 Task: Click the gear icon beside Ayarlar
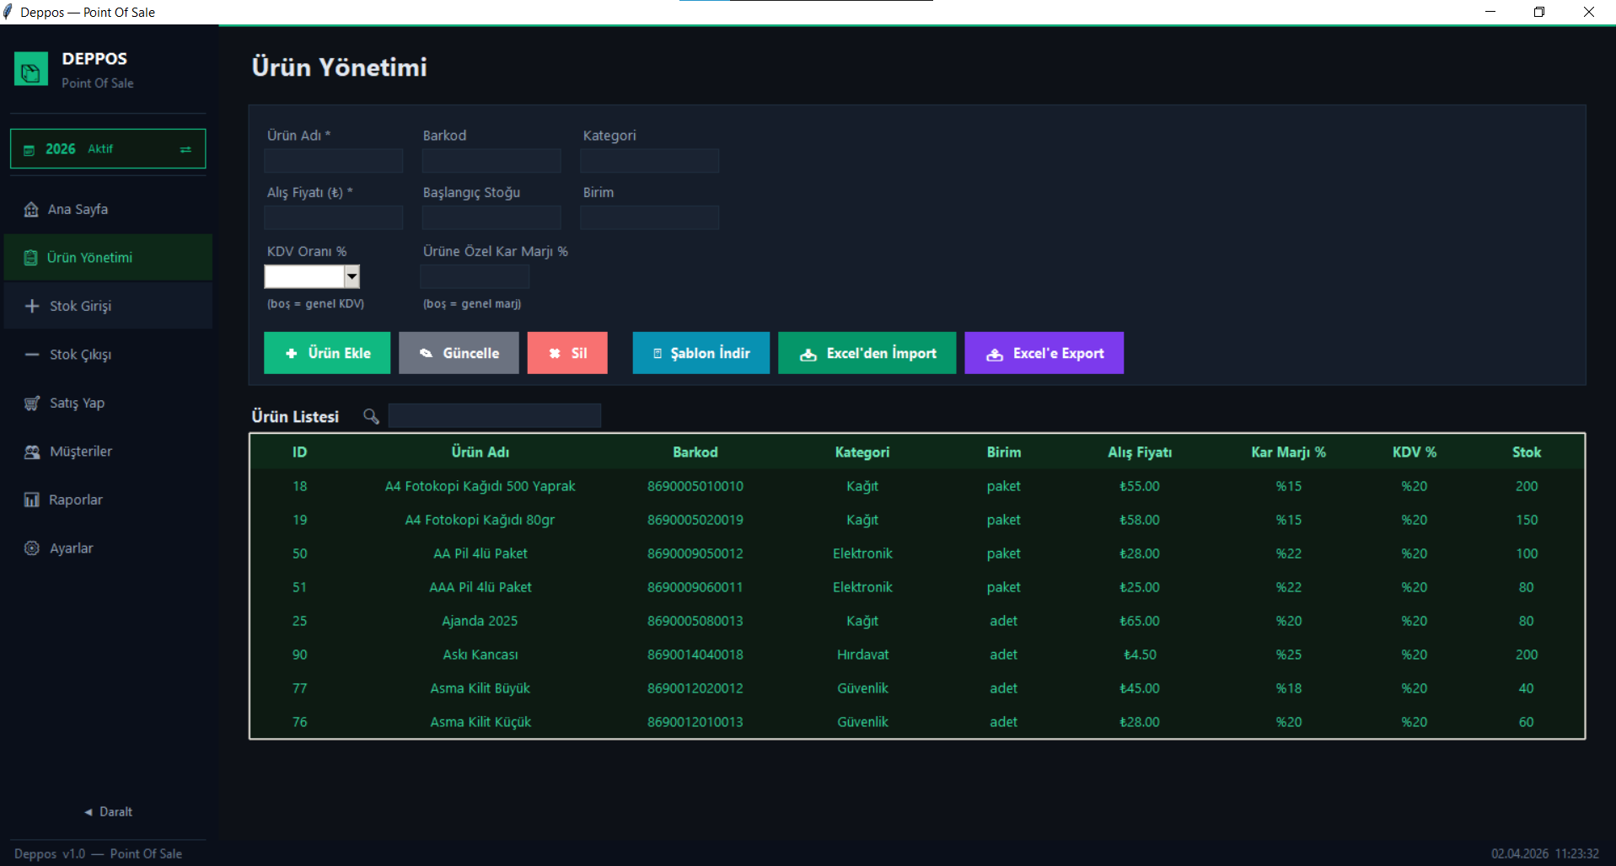(x=32, y=548)
